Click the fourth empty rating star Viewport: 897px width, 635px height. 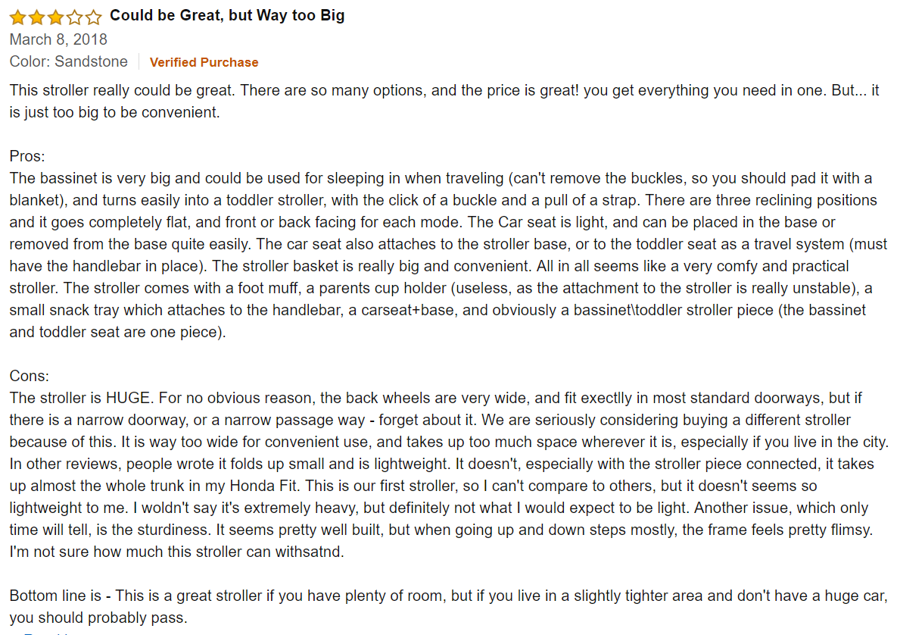click(74, 17)
